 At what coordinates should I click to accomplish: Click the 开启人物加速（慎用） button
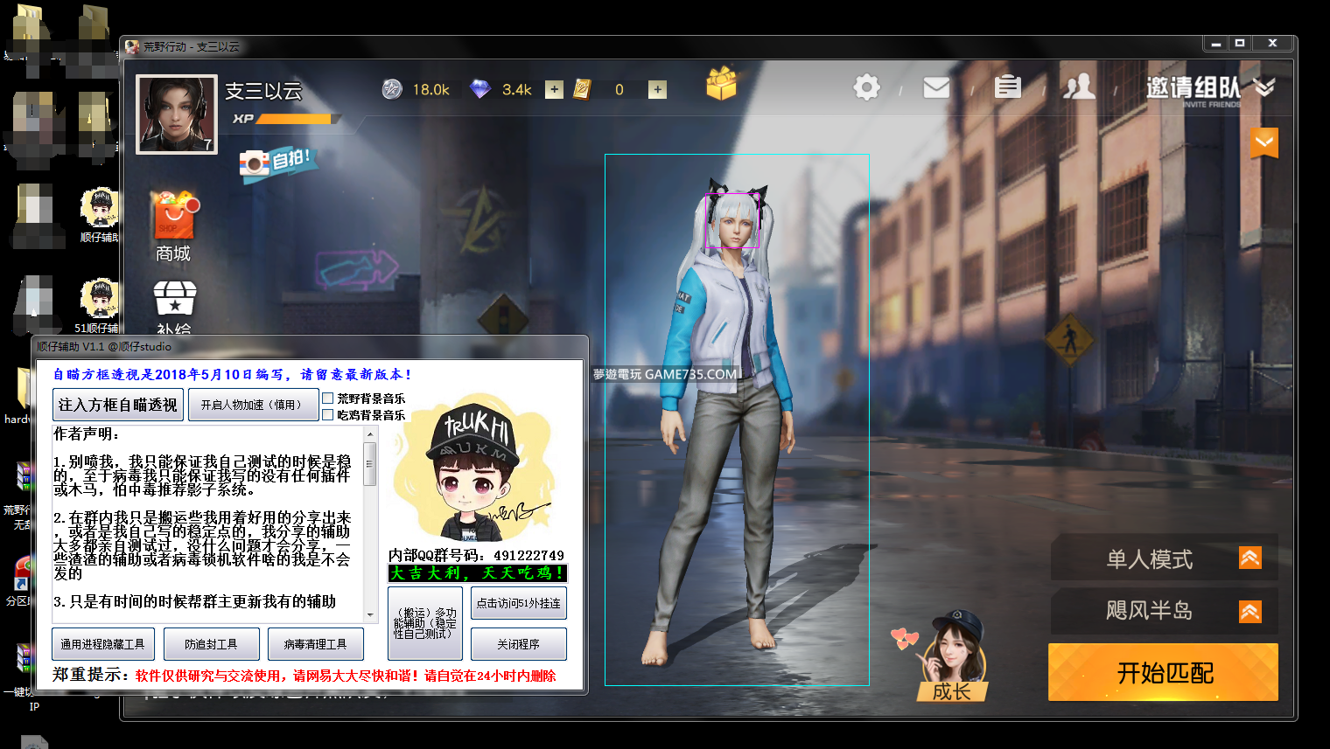click(x=254, y=405)
